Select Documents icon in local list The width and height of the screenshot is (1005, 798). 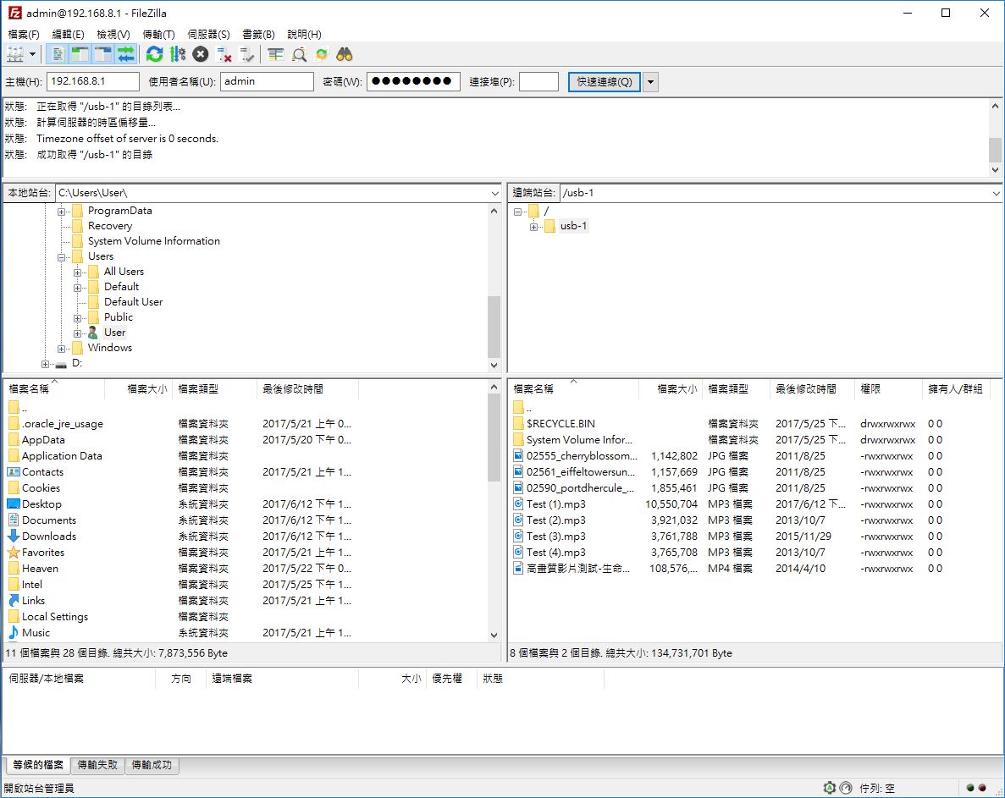[14, 520]
